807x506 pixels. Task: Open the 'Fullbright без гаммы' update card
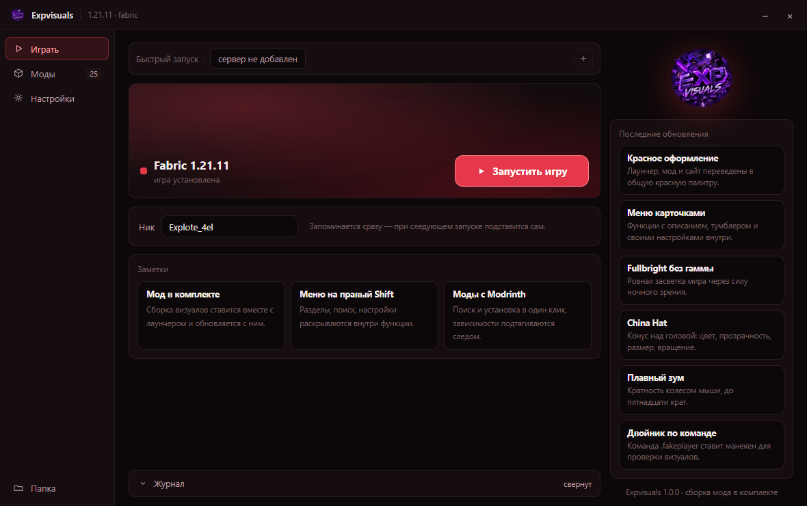[x=702, y=280]
